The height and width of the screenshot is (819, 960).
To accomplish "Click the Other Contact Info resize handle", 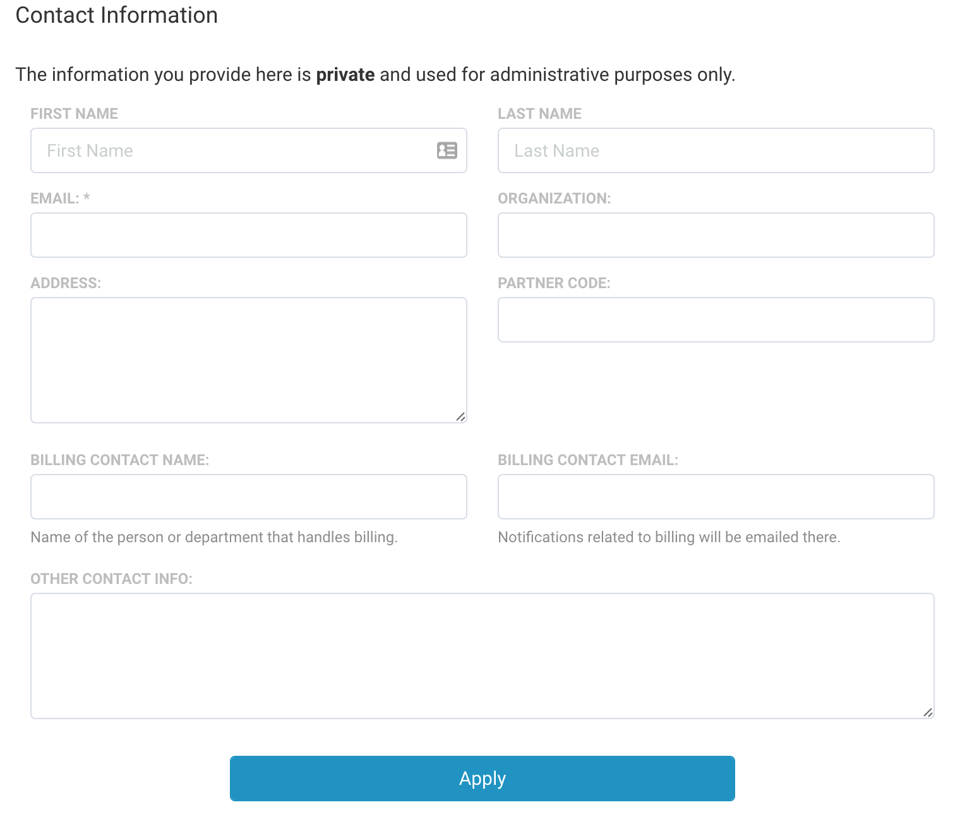I will click(x=928, y=712).
